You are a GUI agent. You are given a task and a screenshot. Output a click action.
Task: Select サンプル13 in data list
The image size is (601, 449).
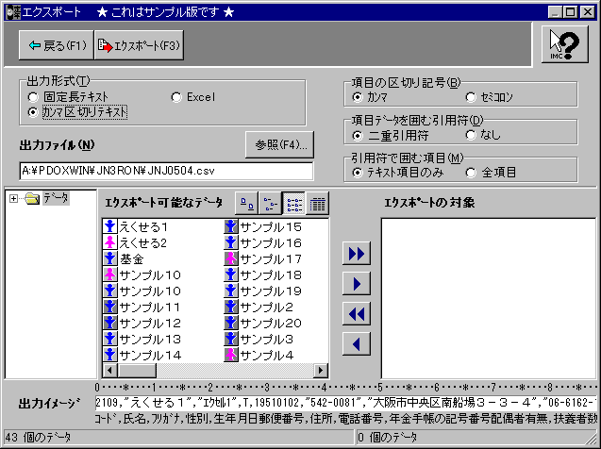tap(150, 339)
